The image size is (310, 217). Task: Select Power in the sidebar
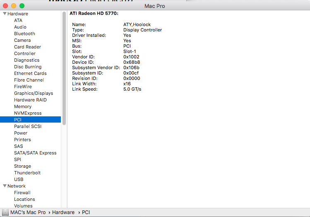[x=21, y=133]
